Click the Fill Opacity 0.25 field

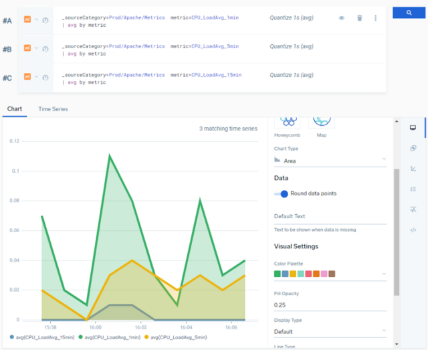(x=330, y=305)
